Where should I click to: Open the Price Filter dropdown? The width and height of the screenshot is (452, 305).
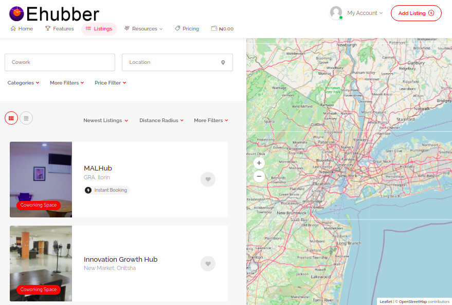click(110, 83)
